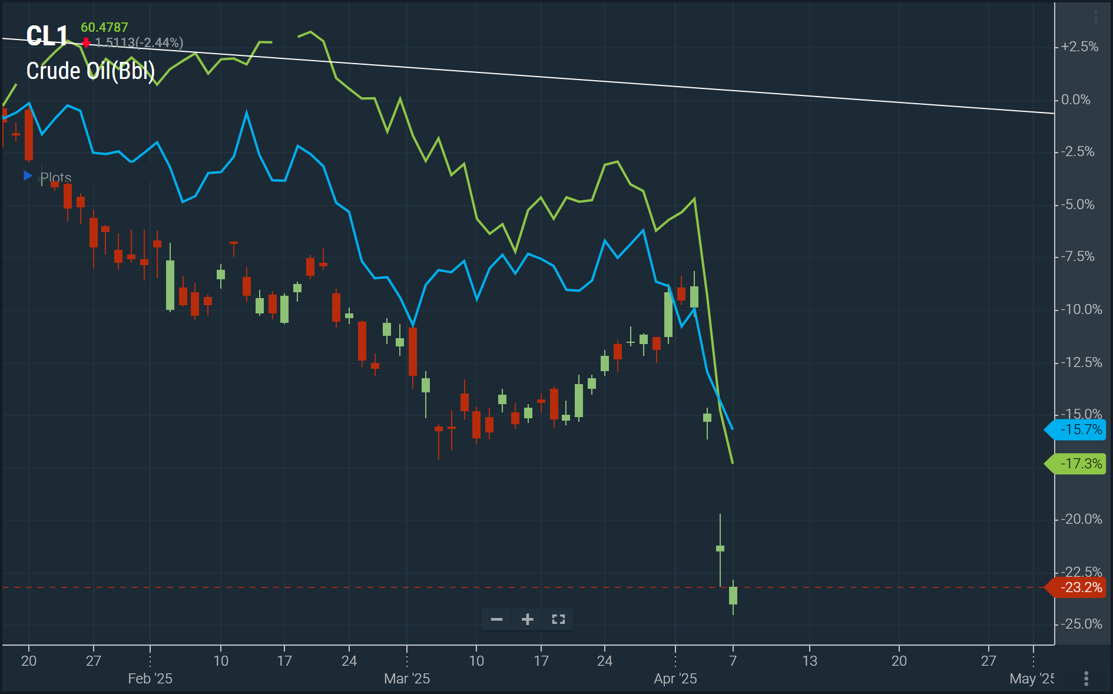Click the Plots legend label
1113x694 pixels.
coord(55,177)
